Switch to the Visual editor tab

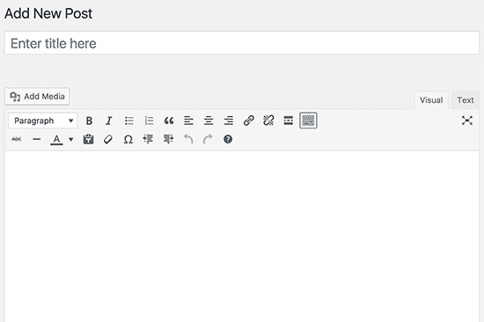431,100
